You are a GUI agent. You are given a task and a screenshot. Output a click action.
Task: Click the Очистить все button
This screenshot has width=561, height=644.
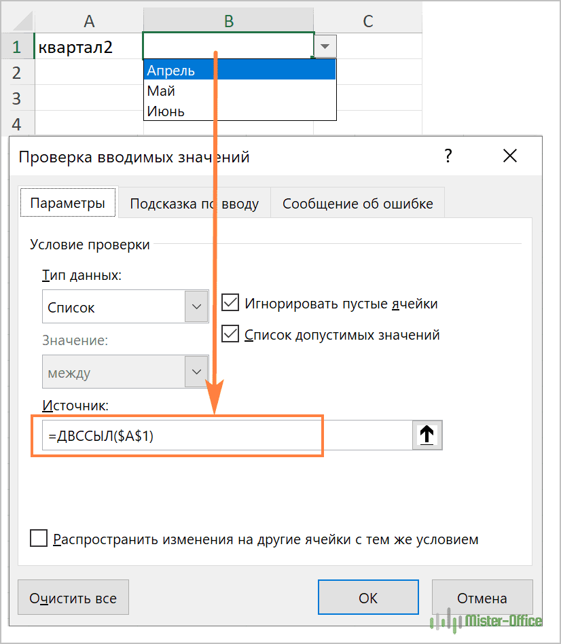pos(73,598)
